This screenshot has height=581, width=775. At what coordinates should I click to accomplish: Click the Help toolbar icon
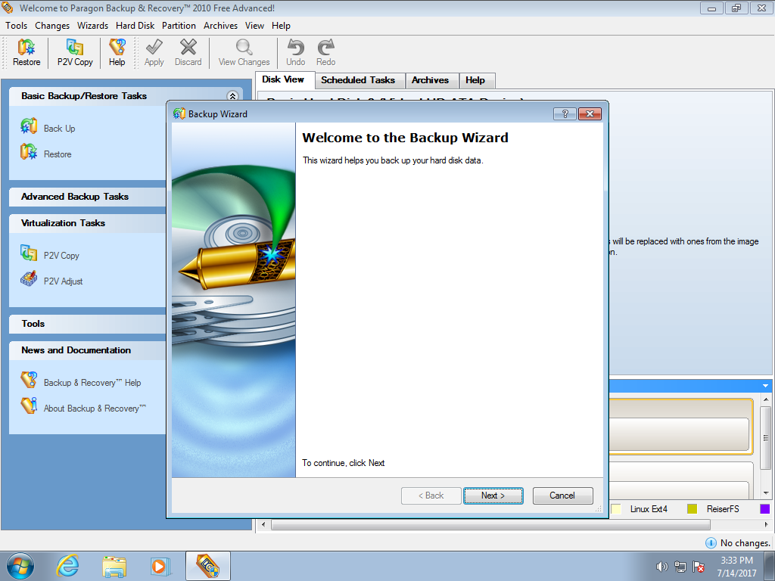[117, 52]
